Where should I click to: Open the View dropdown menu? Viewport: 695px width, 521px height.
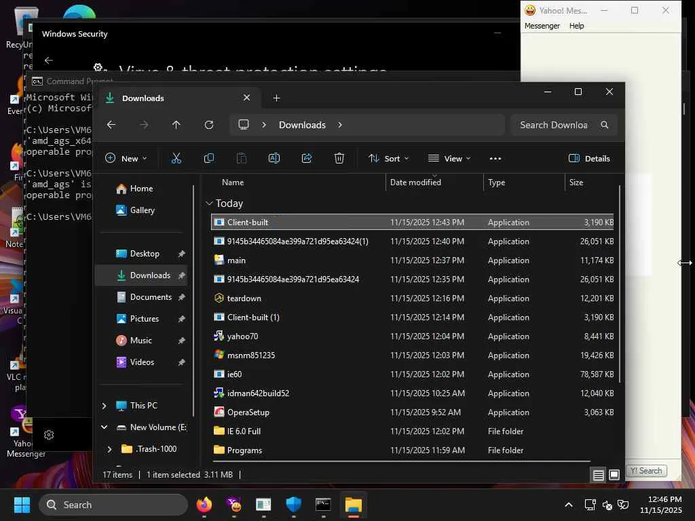coord(449,158)
